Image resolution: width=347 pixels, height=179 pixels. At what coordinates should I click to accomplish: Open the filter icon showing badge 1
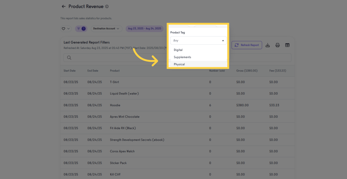[81, 29]
